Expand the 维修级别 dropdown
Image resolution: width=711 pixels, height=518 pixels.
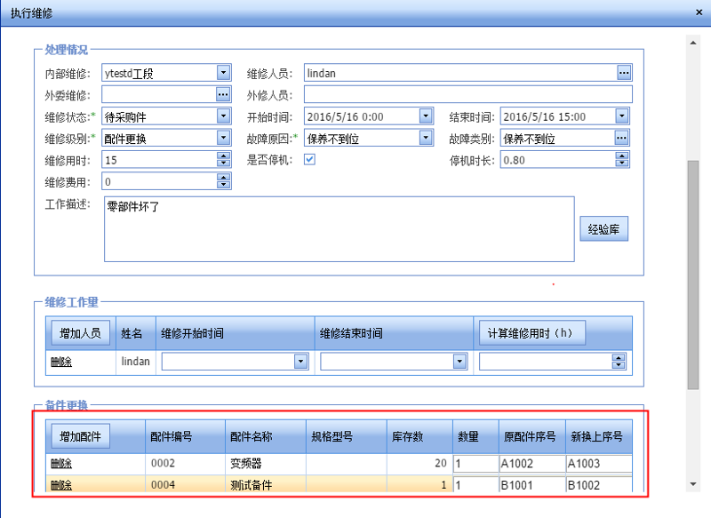(x=223, y=138)
